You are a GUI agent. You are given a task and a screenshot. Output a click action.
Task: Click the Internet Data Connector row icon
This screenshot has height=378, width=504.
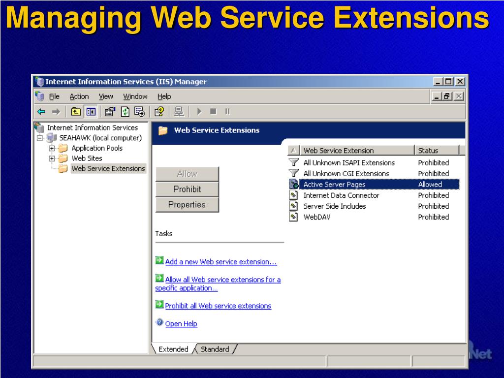click(294, 195)
